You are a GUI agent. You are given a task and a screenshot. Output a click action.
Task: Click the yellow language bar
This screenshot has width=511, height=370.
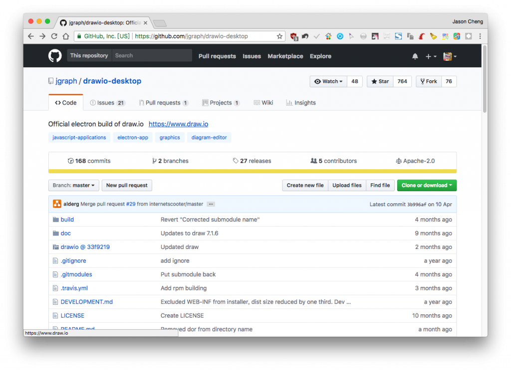(x=253, y=171)
